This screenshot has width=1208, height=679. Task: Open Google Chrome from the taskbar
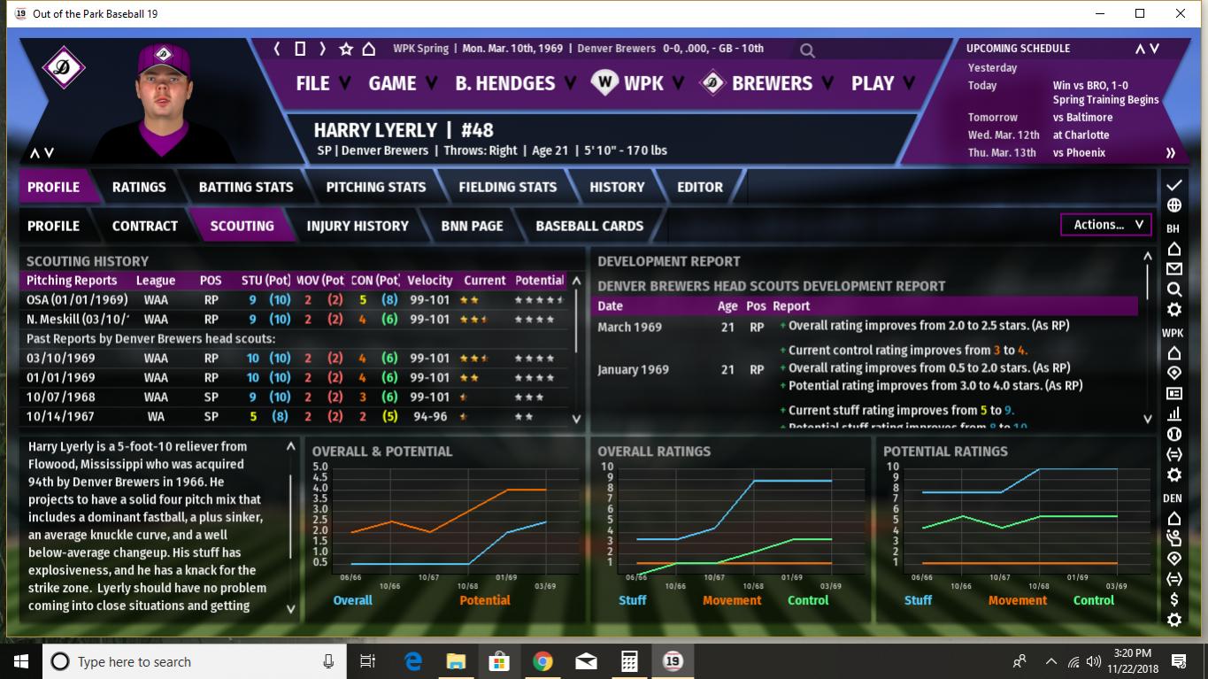542,661
